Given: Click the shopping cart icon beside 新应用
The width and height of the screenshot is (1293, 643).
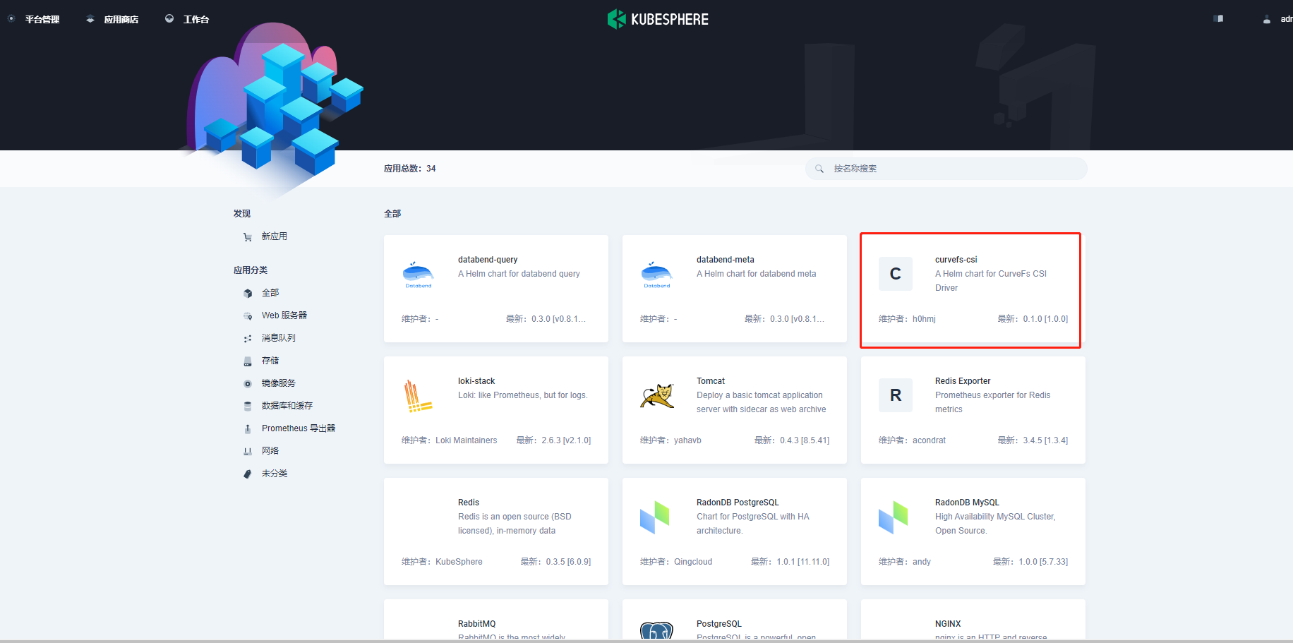Looking at the screenshot, I should tap(248, 237).
